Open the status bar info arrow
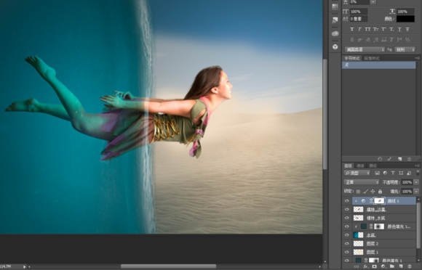The height and width of the screenshot is (270, 422). click(25, 267)
